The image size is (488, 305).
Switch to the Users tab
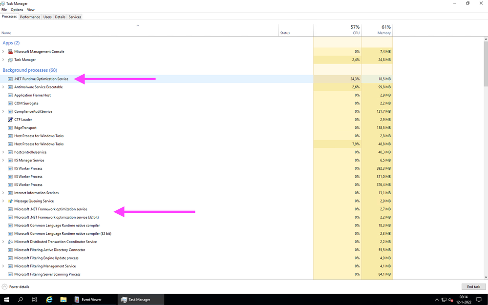(47, 17)
